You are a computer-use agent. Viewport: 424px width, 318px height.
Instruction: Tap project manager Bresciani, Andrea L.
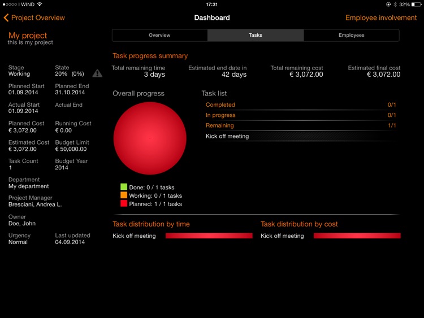[35, 204]
